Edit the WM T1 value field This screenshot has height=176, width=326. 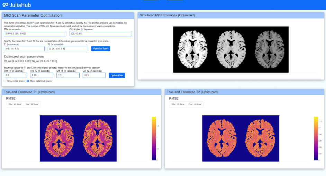15,75
